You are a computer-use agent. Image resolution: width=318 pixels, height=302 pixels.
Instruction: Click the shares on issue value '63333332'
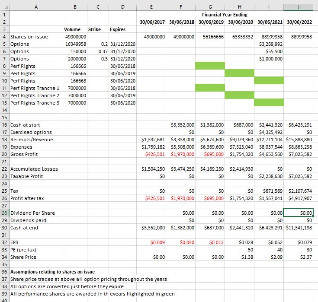tap(240, 37)
